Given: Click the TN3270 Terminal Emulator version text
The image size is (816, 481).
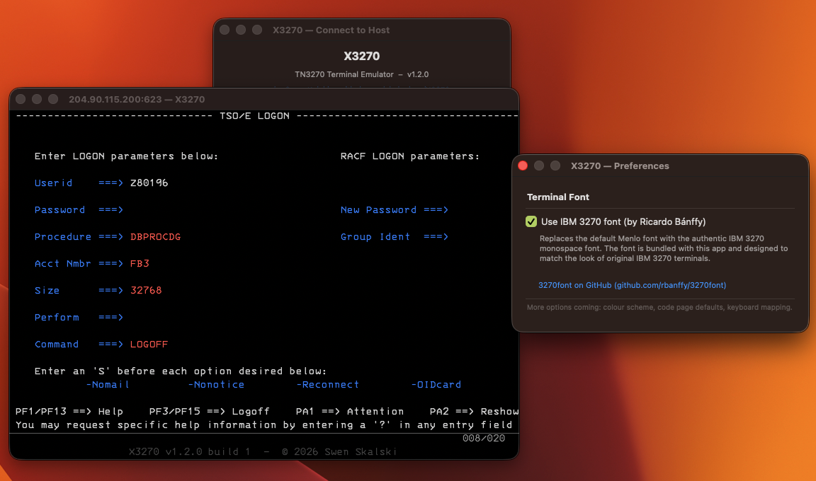Looking at the screenshot, I should click(x=362, y=75).
